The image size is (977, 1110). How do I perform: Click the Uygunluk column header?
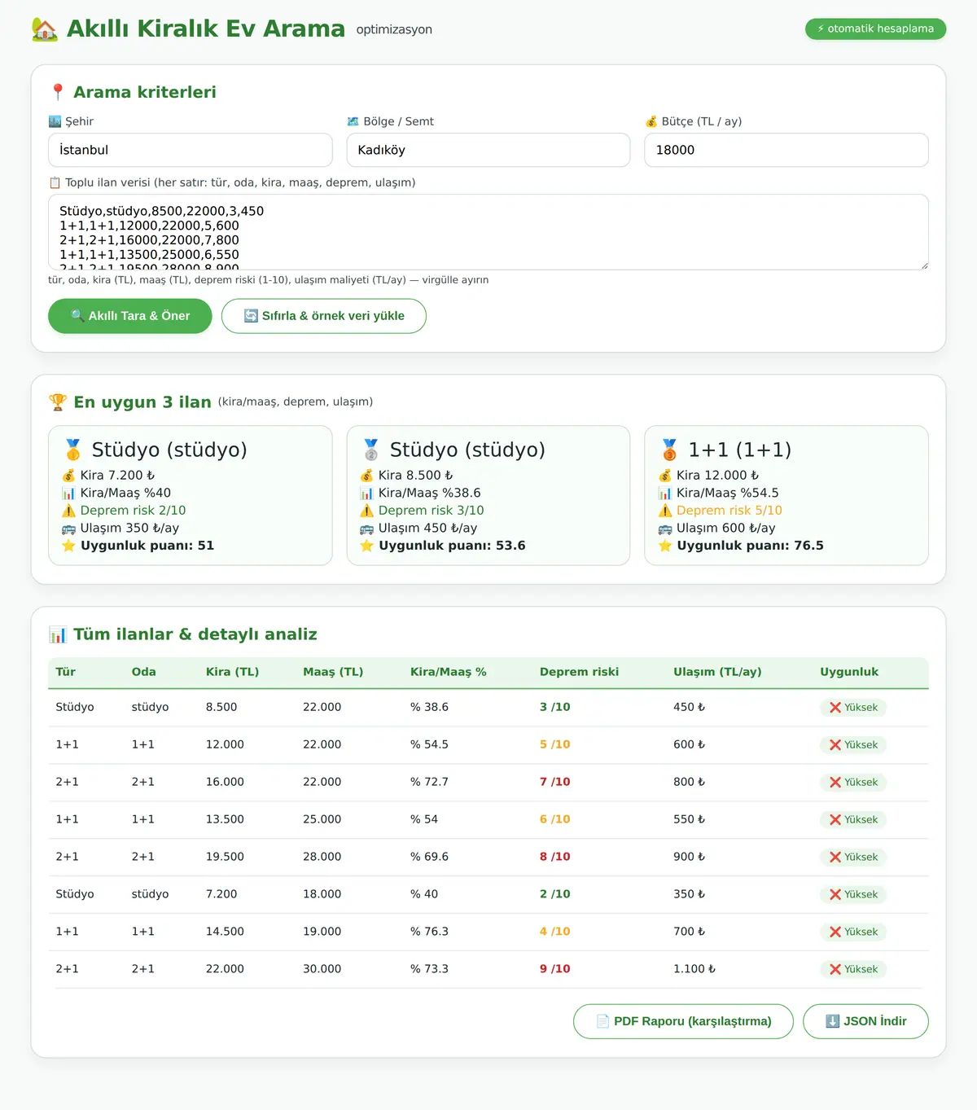click(849, 672)
